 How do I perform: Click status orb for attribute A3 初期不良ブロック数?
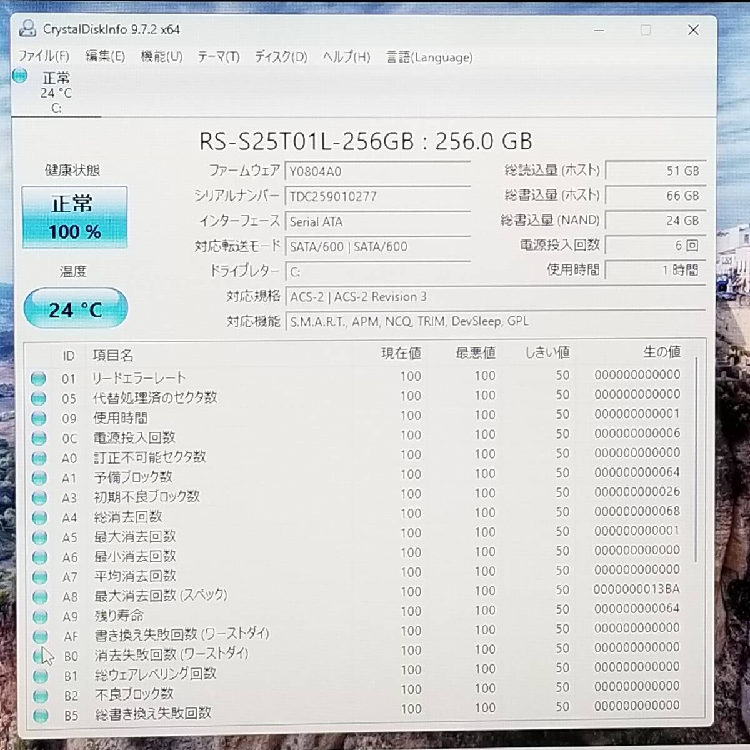click(x=39, y=497)
